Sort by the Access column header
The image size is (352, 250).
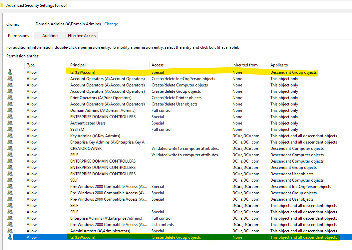[190, 65]
